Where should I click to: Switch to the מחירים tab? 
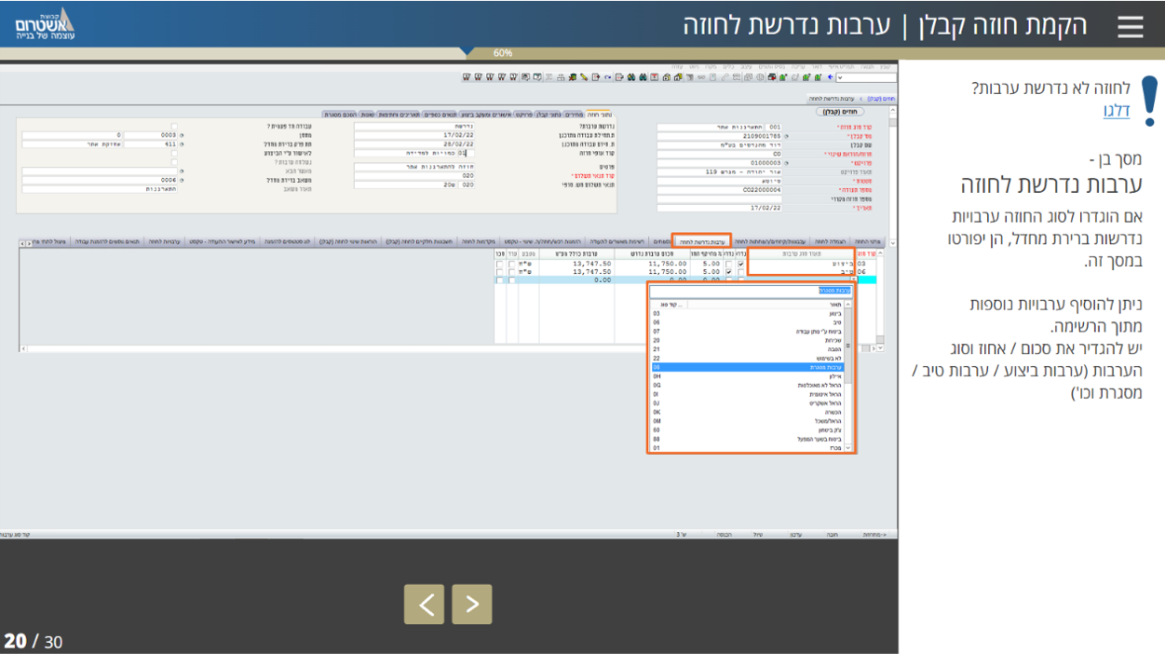575,115
